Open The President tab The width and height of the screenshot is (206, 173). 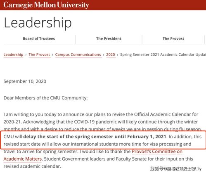109,39
